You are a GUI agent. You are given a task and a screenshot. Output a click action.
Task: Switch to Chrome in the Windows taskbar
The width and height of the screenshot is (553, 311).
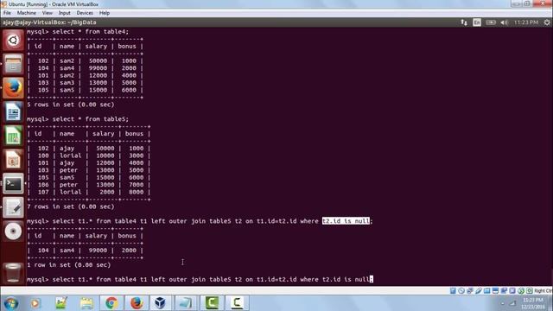tap(111, 303)
